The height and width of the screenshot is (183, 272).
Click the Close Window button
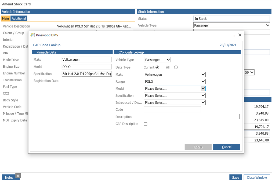[x=257, y=177]
